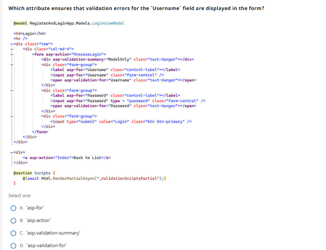Collapse the div containing Back to List
Viewport: 326px width, 250px height.
(11, 152)
